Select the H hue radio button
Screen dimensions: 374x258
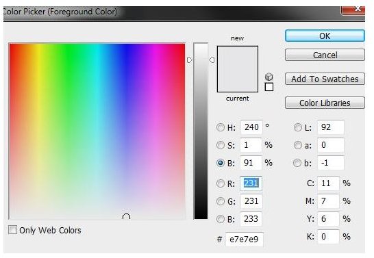tap(221, 127)
